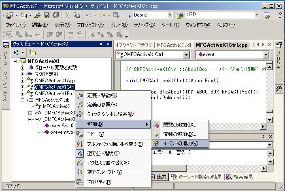
Task: Expand the CMFCActiveX1App node
Action: coord(22,81)
